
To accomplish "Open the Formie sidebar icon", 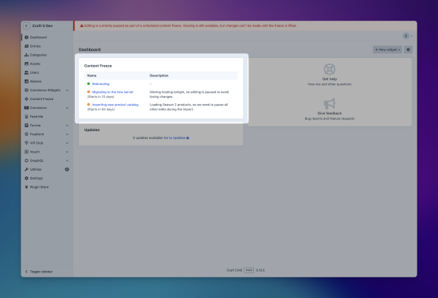I will [x=26, y=126].
